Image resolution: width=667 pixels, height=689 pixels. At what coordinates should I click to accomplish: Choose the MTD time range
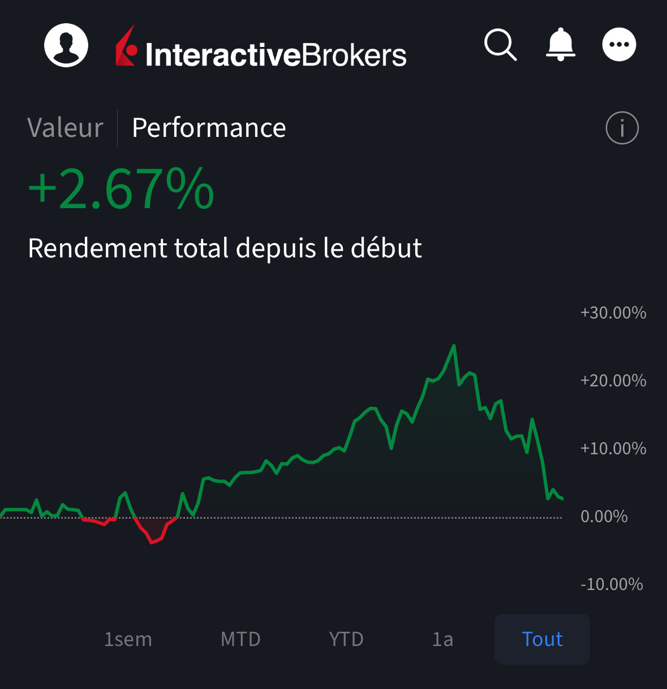point(240,639)
